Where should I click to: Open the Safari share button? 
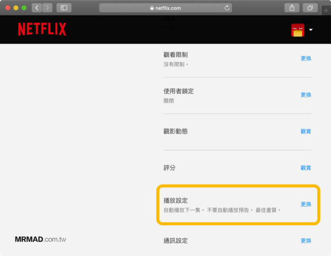tap(291, 8)
